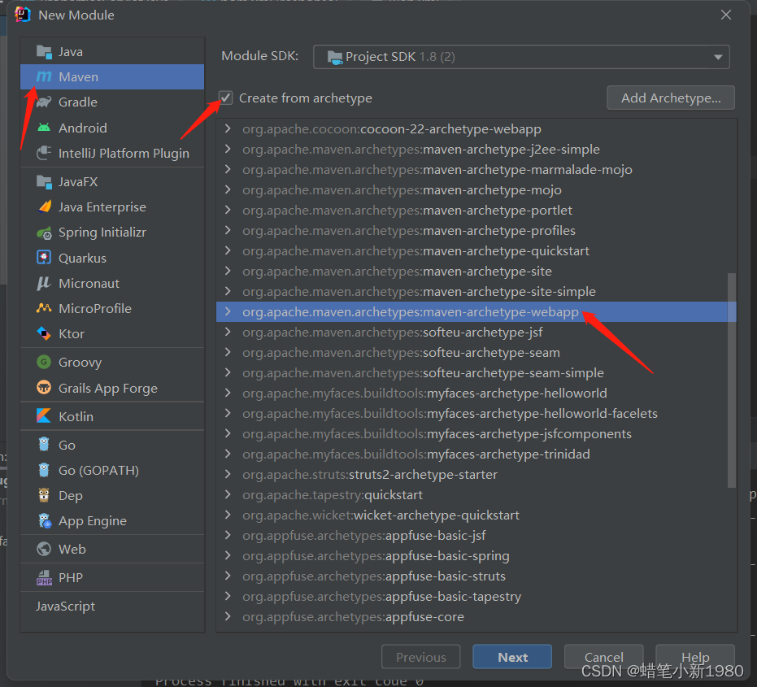Click the Help button
The height and width of the screenshot is (687, 757).
[x=695, y=657]
